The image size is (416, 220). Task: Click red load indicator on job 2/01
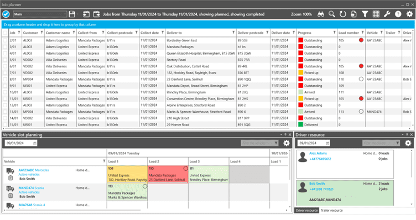361,40
